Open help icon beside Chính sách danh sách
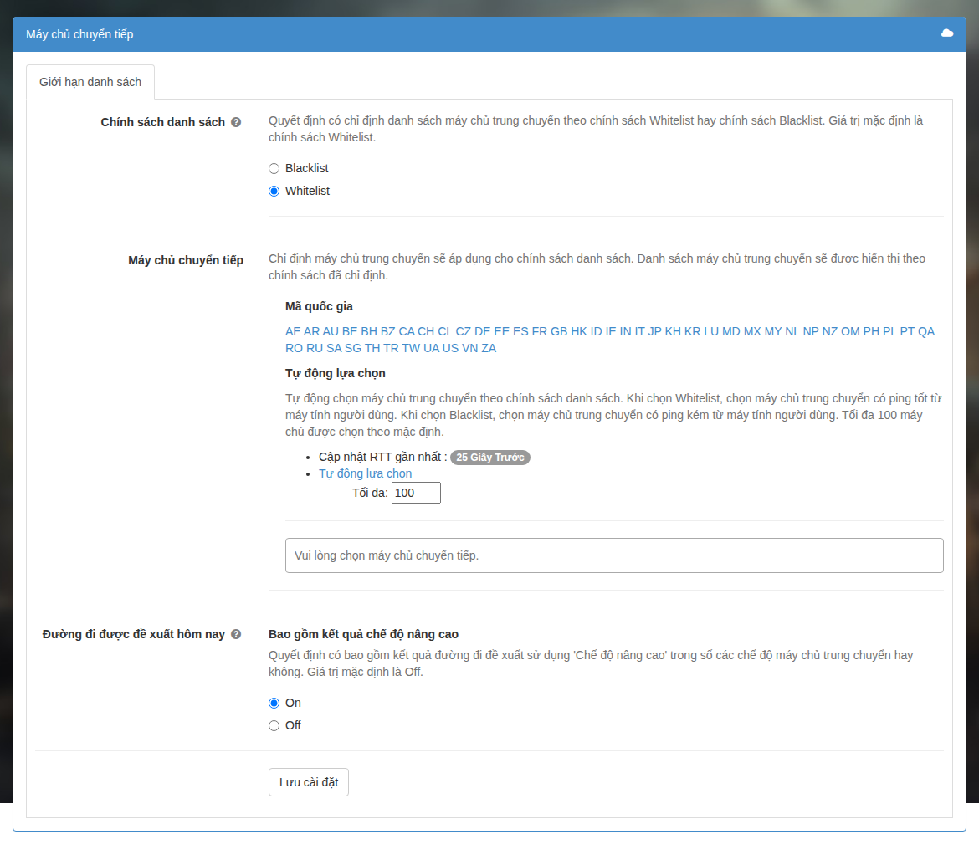 (236, 122)
